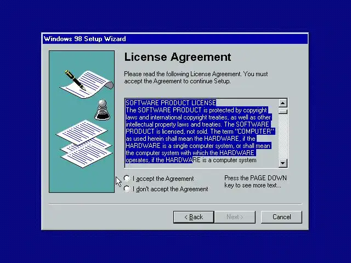The height and width of the screenshot is (263, 351).
Task: Click the line "as used herein shall mean the HARDWARE"
Action: point(190,139)
